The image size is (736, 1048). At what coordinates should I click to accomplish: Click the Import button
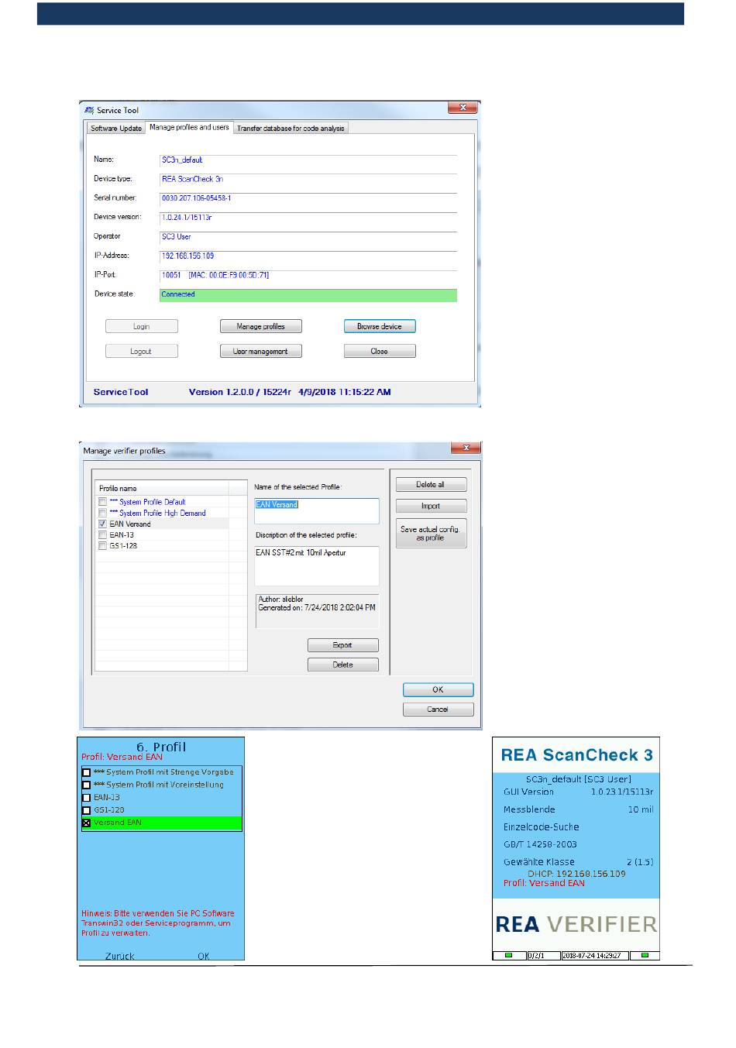pyautogui.click(x=431, y=507)
